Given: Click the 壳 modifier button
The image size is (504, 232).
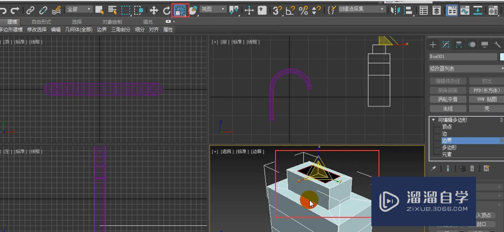Looking at the screenshot, I should pos(486,108).
